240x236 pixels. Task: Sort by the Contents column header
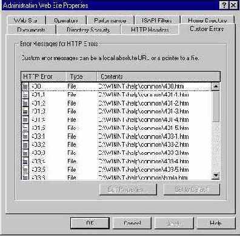pyautogui.click(x=159, y=76)
